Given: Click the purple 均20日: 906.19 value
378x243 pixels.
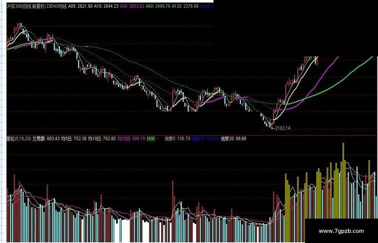Looking at the screenshot, I should point(131,139).
